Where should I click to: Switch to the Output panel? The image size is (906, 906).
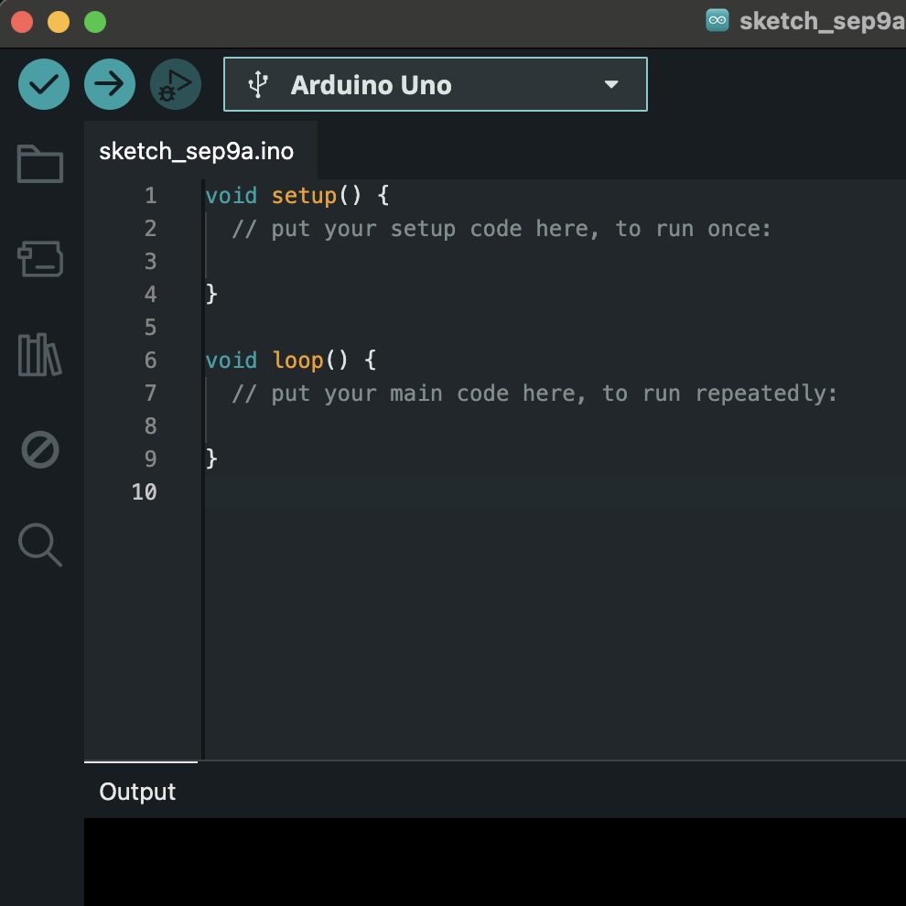point(137,792)
